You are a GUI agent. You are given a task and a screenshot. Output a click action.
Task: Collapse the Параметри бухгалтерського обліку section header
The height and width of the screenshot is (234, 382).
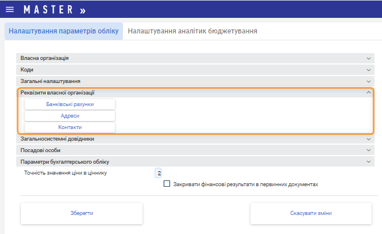click(61, 162)
